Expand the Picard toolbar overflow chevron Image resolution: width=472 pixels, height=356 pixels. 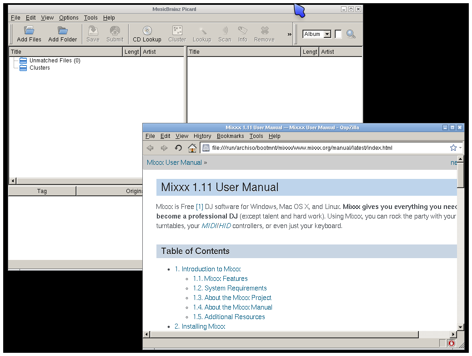(x=289, y=34)
